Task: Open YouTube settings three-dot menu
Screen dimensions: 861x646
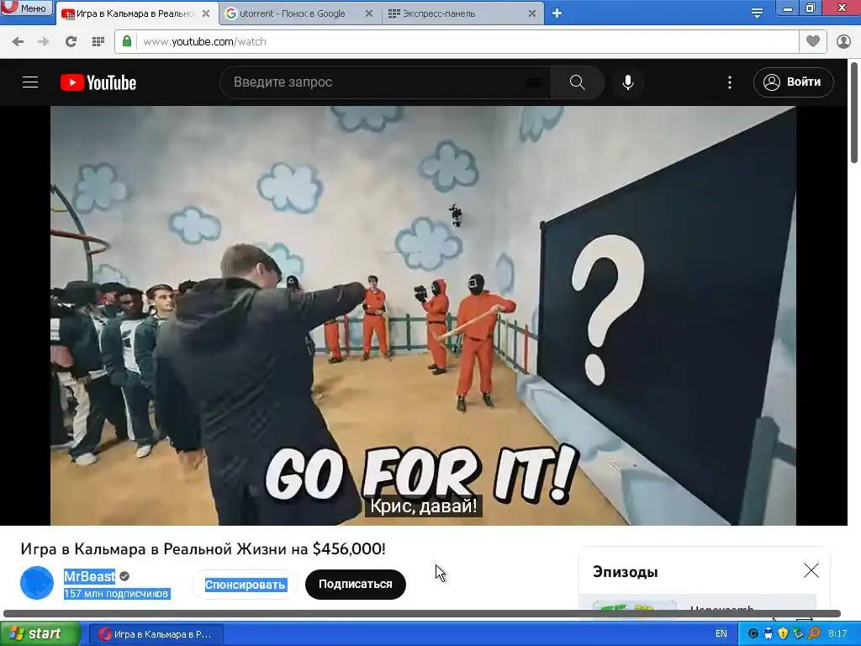Action: pos(729,82)
